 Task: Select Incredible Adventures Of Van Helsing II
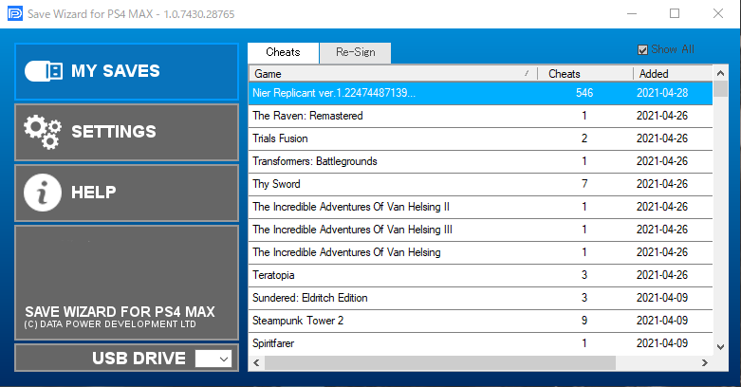coord(481,207)
